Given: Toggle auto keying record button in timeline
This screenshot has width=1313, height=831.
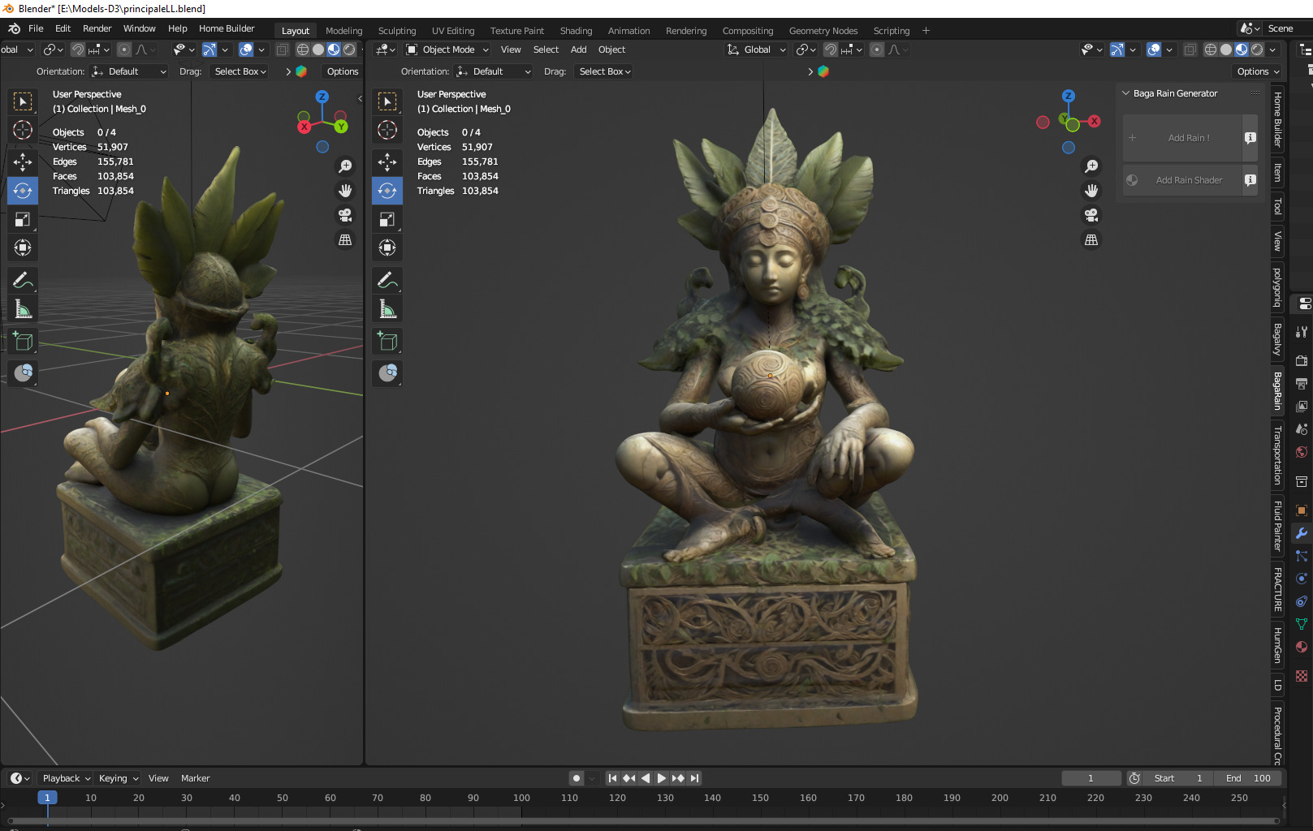Looking at the screenshot, I should 577,778.
